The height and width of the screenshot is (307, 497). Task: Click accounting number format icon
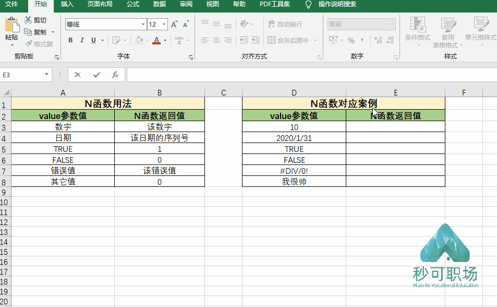pyautogui.click(x=333, y=40)
